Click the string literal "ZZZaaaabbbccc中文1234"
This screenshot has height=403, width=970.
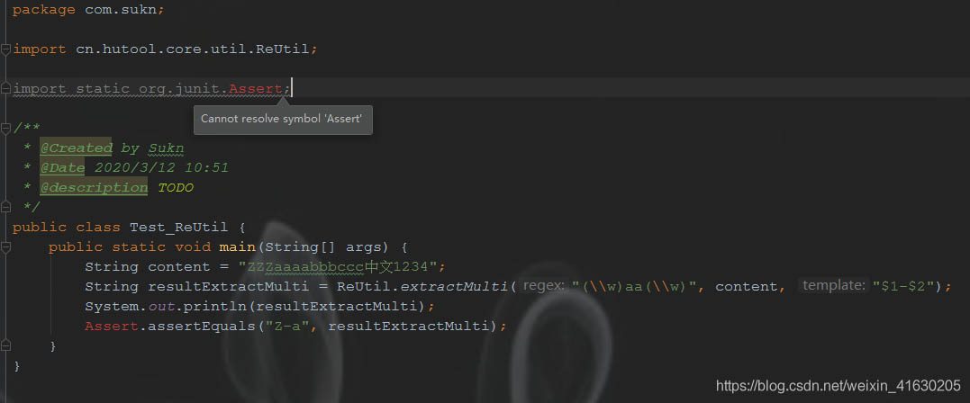point(338,267)
